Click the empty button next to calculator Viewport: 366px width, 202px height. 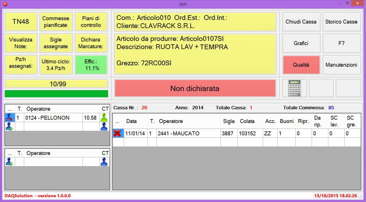coord(321,88)
